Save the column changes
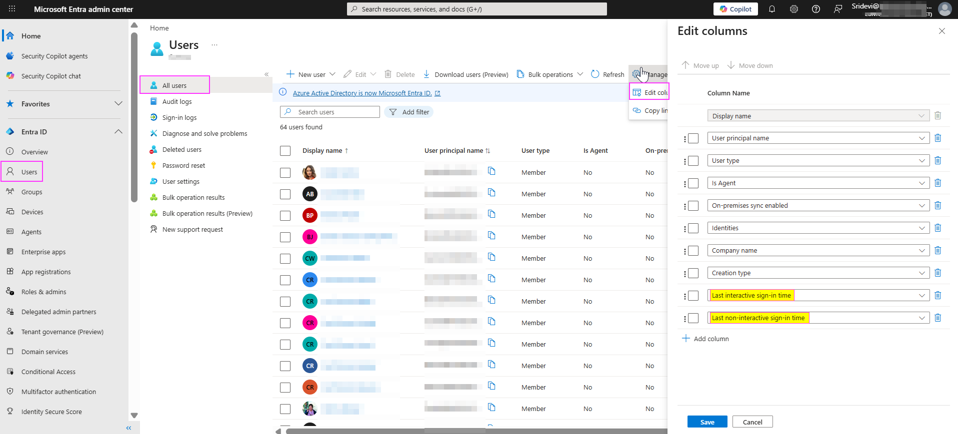This screenshot has width=958, height=434. click(x=707, y=422)
